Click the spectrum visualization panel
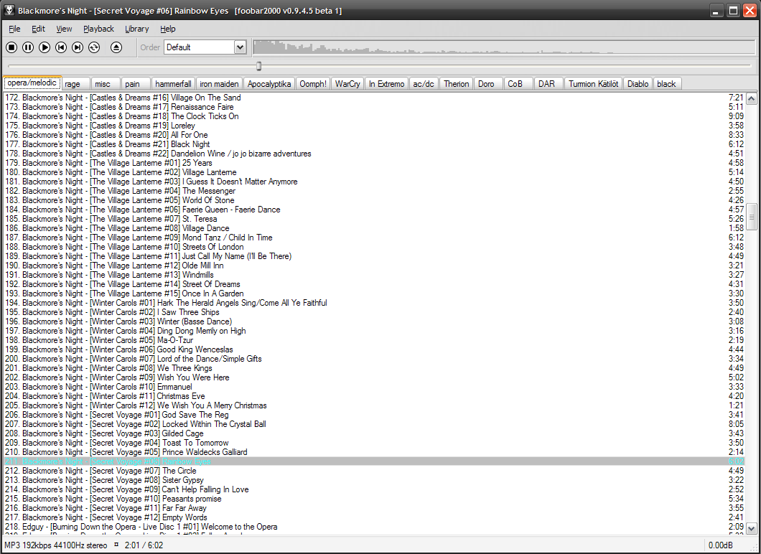Image resolution: width=761 pixels, height=554 pixels. click(504, 47)
